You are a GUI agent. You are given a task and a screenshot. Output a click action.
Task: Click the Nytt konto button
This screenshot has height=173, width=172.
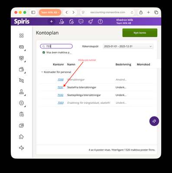140,33
